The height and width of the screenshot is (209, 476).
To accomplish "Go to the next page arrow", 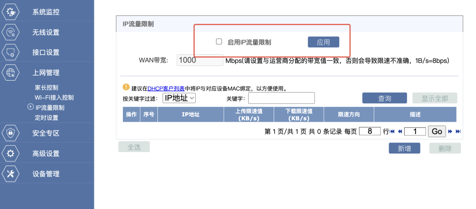I will point(450,131).
